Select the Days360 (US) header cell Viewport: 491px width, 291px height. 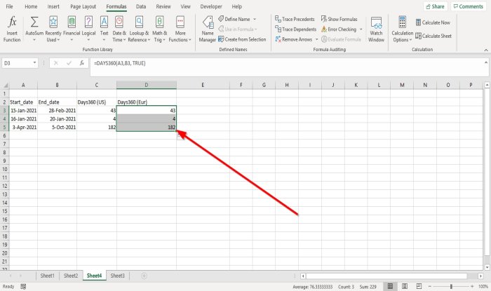click(97, 102)
